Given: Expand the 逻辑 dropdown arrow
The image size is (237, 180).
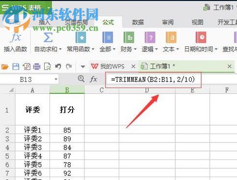Looking at the screenshot, I should [x=157, y=49].
